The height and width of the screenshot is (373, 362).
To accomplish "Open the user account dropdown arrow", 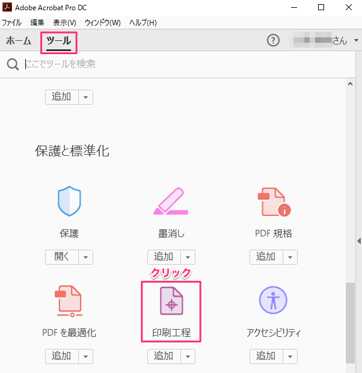I will (x=356, y=40).
